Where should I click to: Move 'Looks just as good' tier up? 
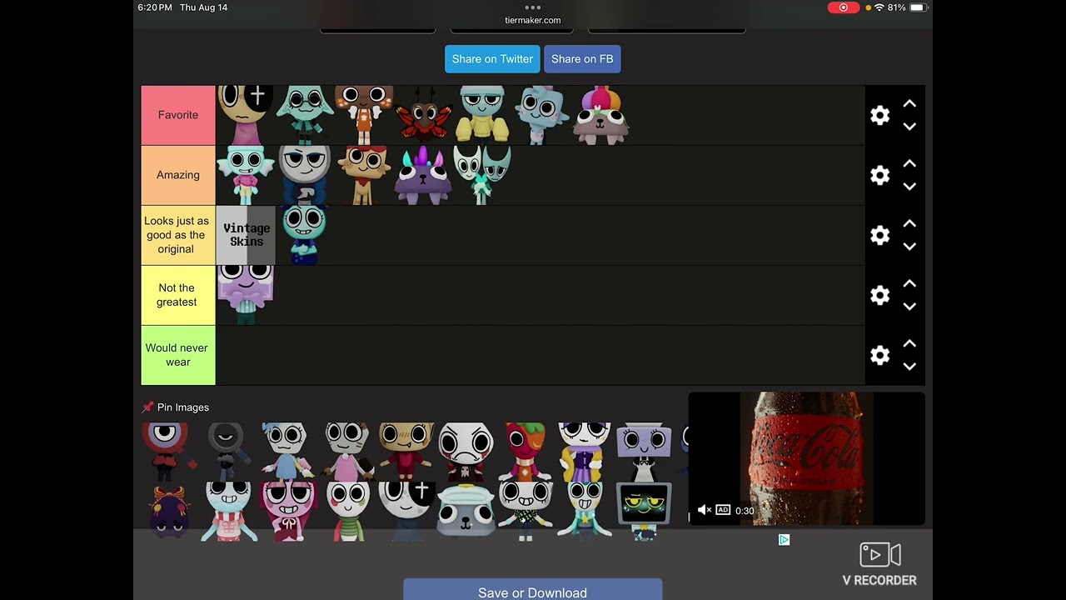pyautogui.click(x=909, y=223)
